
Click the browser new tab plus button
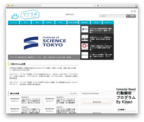pos(137,6)
